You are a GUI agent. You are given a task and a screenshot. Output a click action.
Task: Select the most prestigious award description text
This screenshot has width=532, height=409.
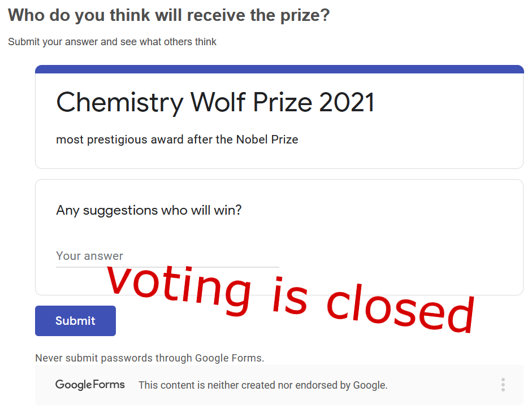click(177, 140)
